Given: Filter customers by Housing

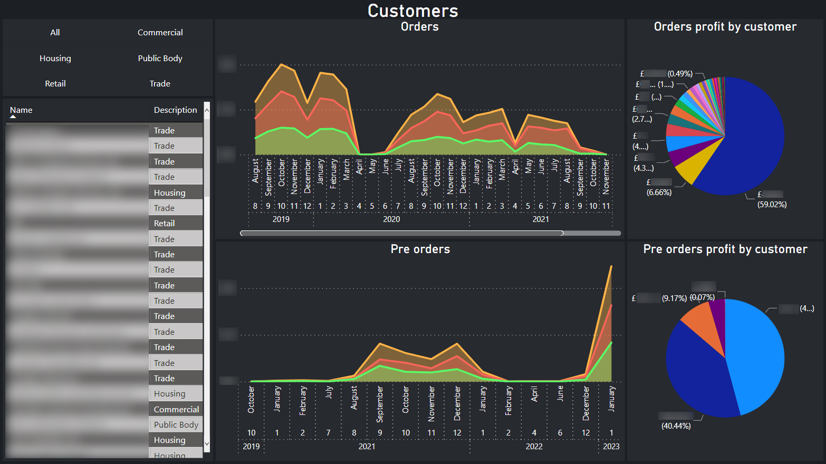Looking at the screenshot, I should (55, 59).
